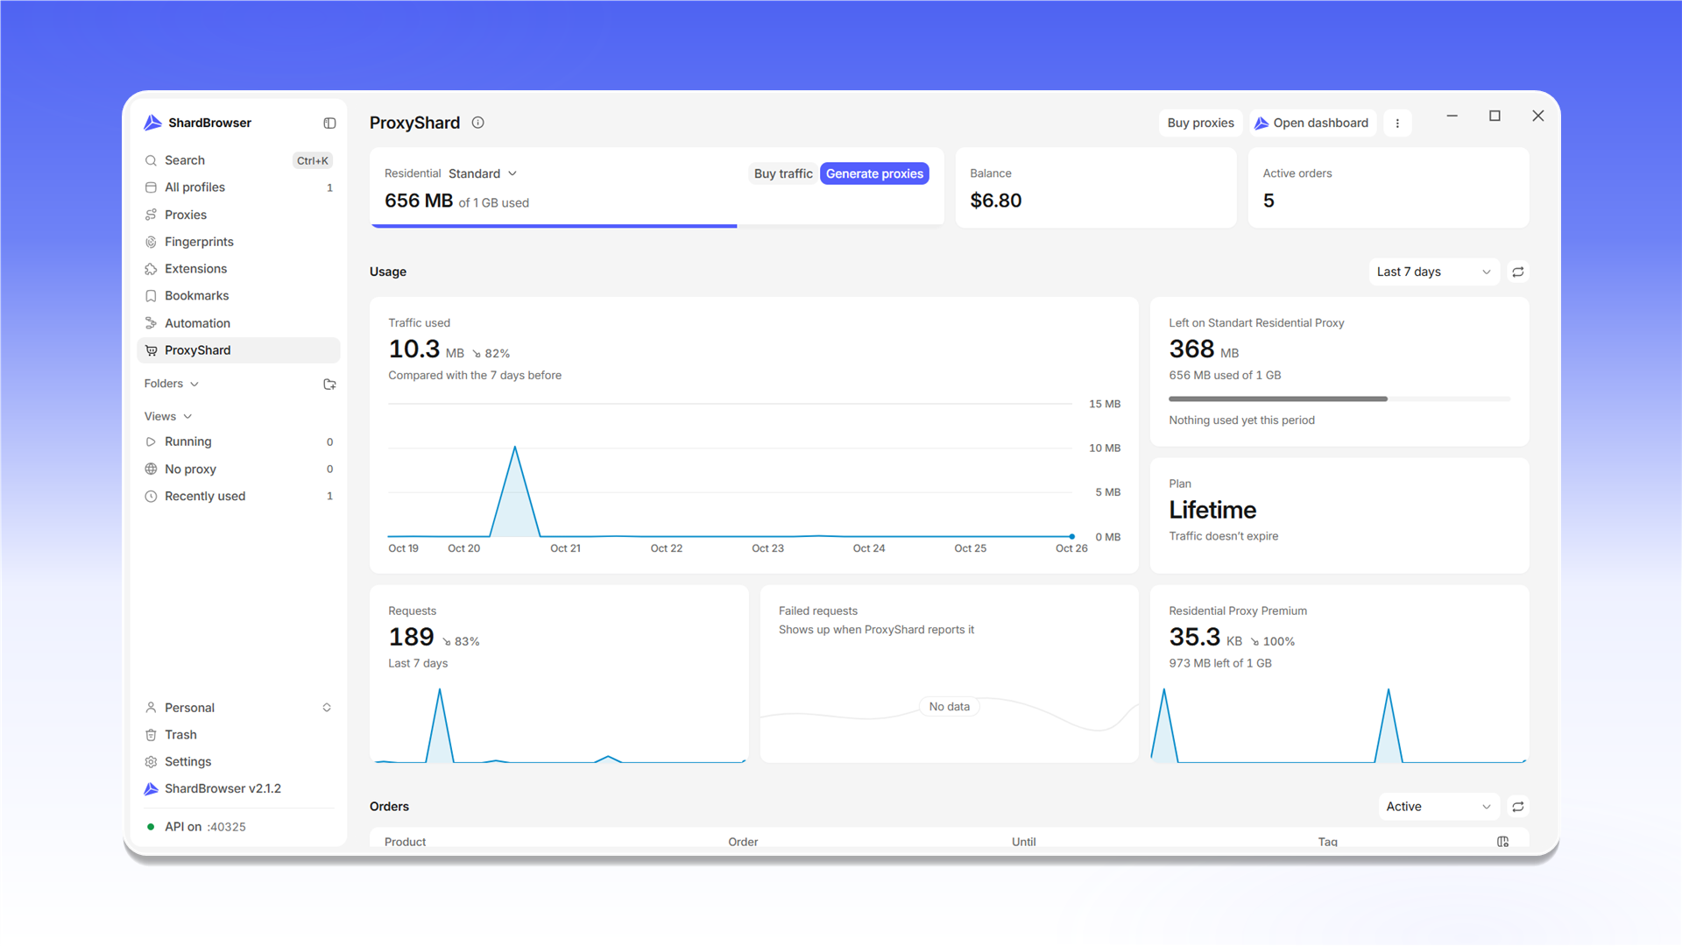Image resolution: width=1682 pixels, height=946 pixels.
Task: Refresh the Orders list
Action: [x=1518, y=807]
